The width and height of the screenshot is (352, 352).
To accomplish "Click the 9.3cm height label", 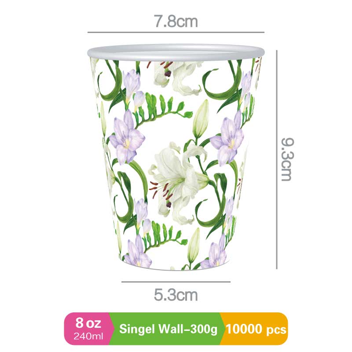I will click(287, 159).
